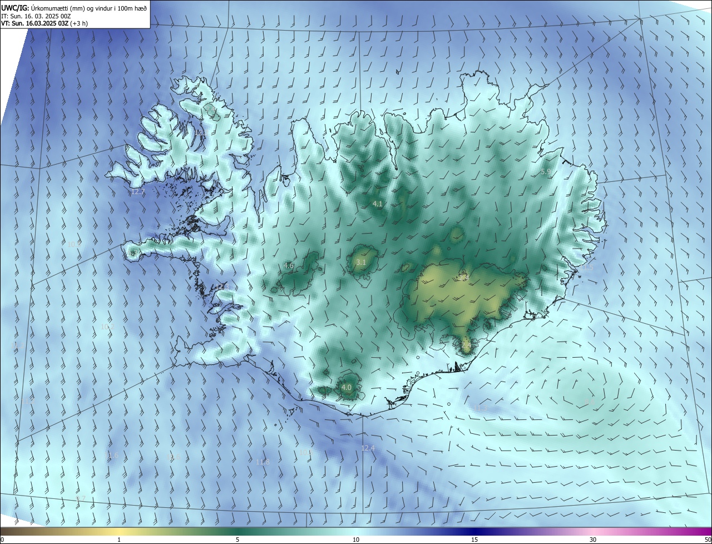Viewport: 712px width, 544px height.
Task: Click the color scale tick labelled 0
Action: 2,540
